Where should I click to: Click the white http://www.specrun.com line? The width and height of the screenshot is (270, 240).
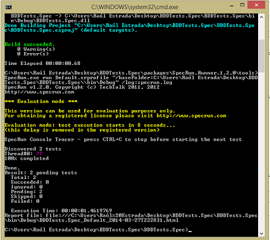(39, 92)
